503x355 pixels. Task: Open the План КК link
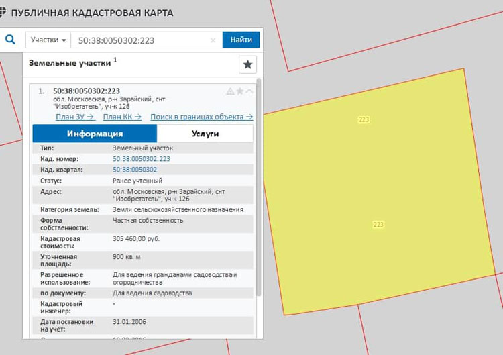click(122, 117)
